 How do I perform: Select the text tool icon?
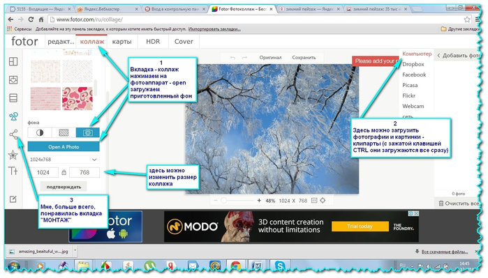pyautogui.click(x=13, y=171)
